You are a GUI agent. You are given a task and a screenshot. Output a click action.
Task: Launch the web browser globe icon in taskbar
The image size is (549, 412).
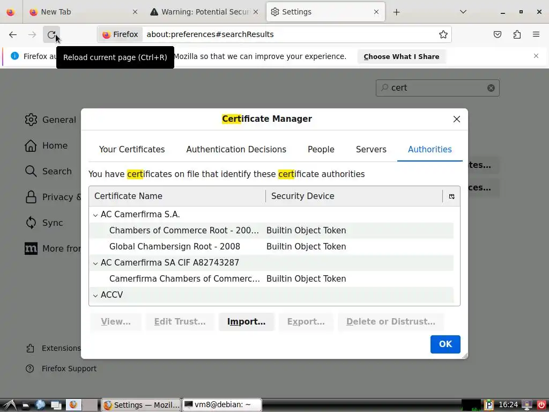[x=40, y=405]
